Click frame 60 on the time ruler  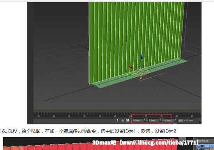[x=115, y=116]
